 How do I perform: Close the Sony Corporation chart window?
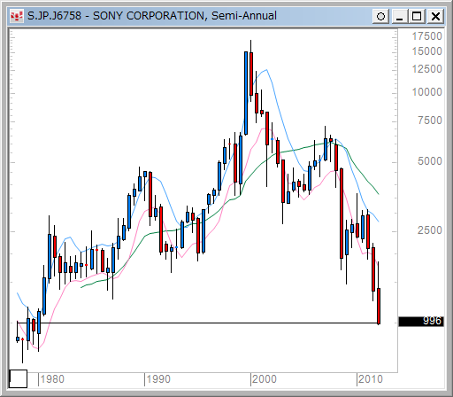pyautogui.click(x=435, y=16)
